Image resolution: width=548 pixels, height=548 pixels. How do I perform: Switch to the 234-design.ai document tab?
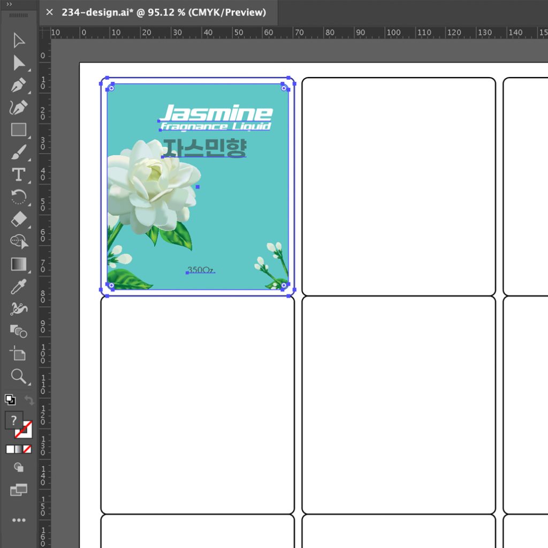(x=164, y=12)
